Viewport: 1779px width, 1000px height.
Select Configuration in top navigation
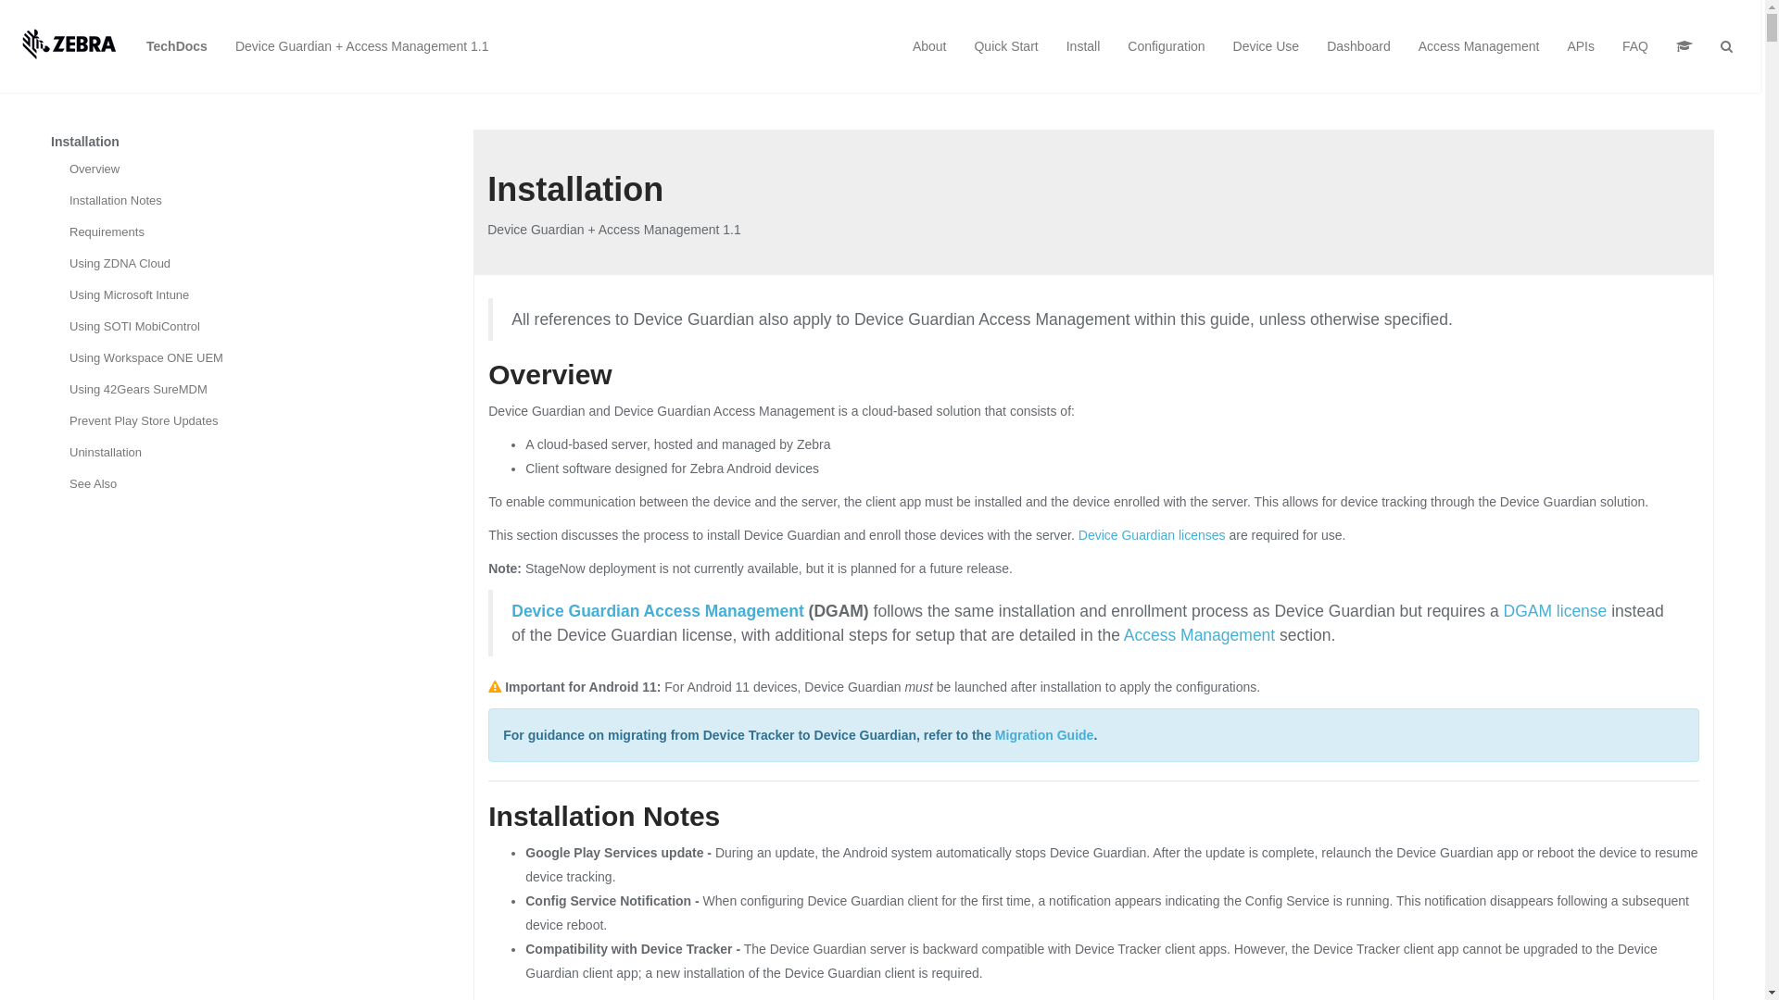tap(1166, 46)
